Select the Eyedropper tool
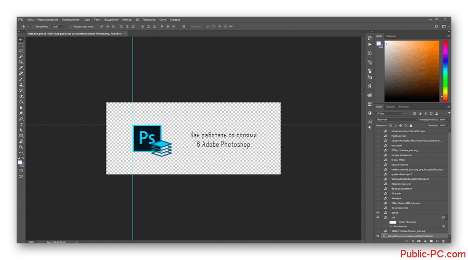This screenshot has height=260, width=468. [x=21, y=68]
